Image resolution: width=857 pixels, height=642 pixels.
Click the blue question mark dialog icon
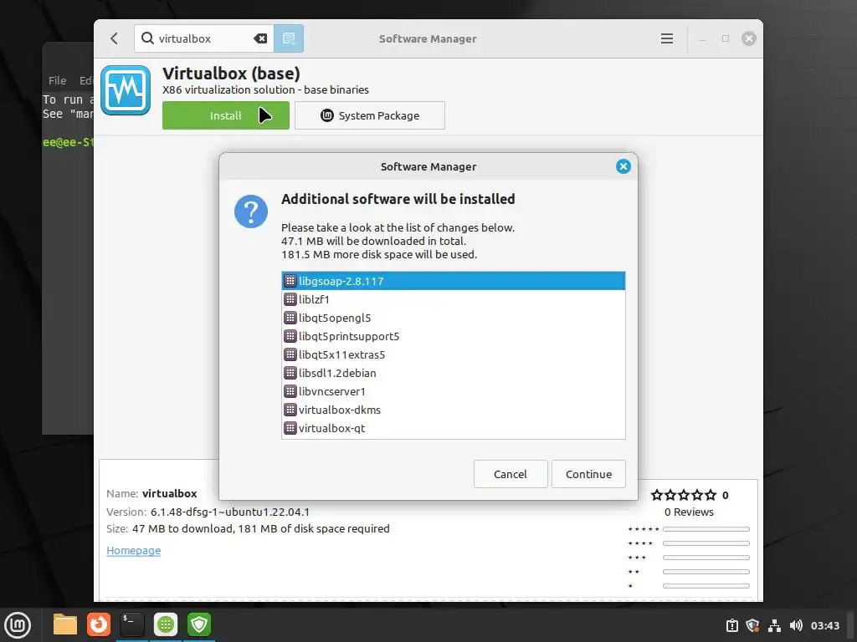pos(251,211)
